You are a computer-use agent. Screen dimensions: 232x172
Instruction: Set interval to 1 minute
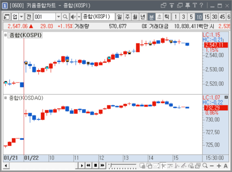[176, 17]
